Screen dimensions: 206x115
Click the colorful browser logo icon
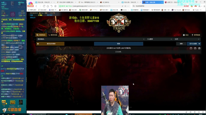pyautogui.click(x=31, y=3)
